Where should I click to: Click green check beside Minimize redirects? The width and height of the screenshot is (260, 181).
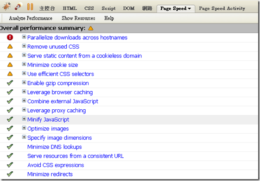pos(10,174)
